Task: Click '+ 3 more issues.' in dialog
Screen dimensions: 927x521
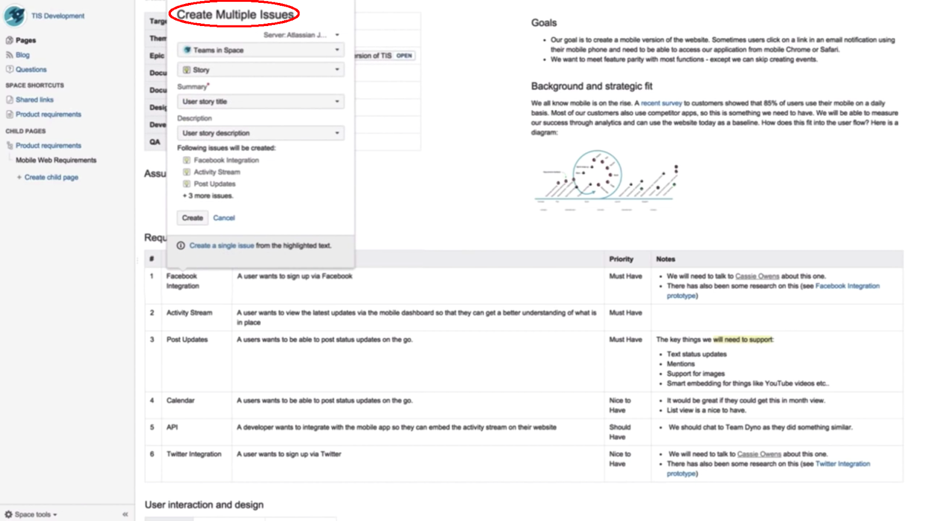Action: 208,196
